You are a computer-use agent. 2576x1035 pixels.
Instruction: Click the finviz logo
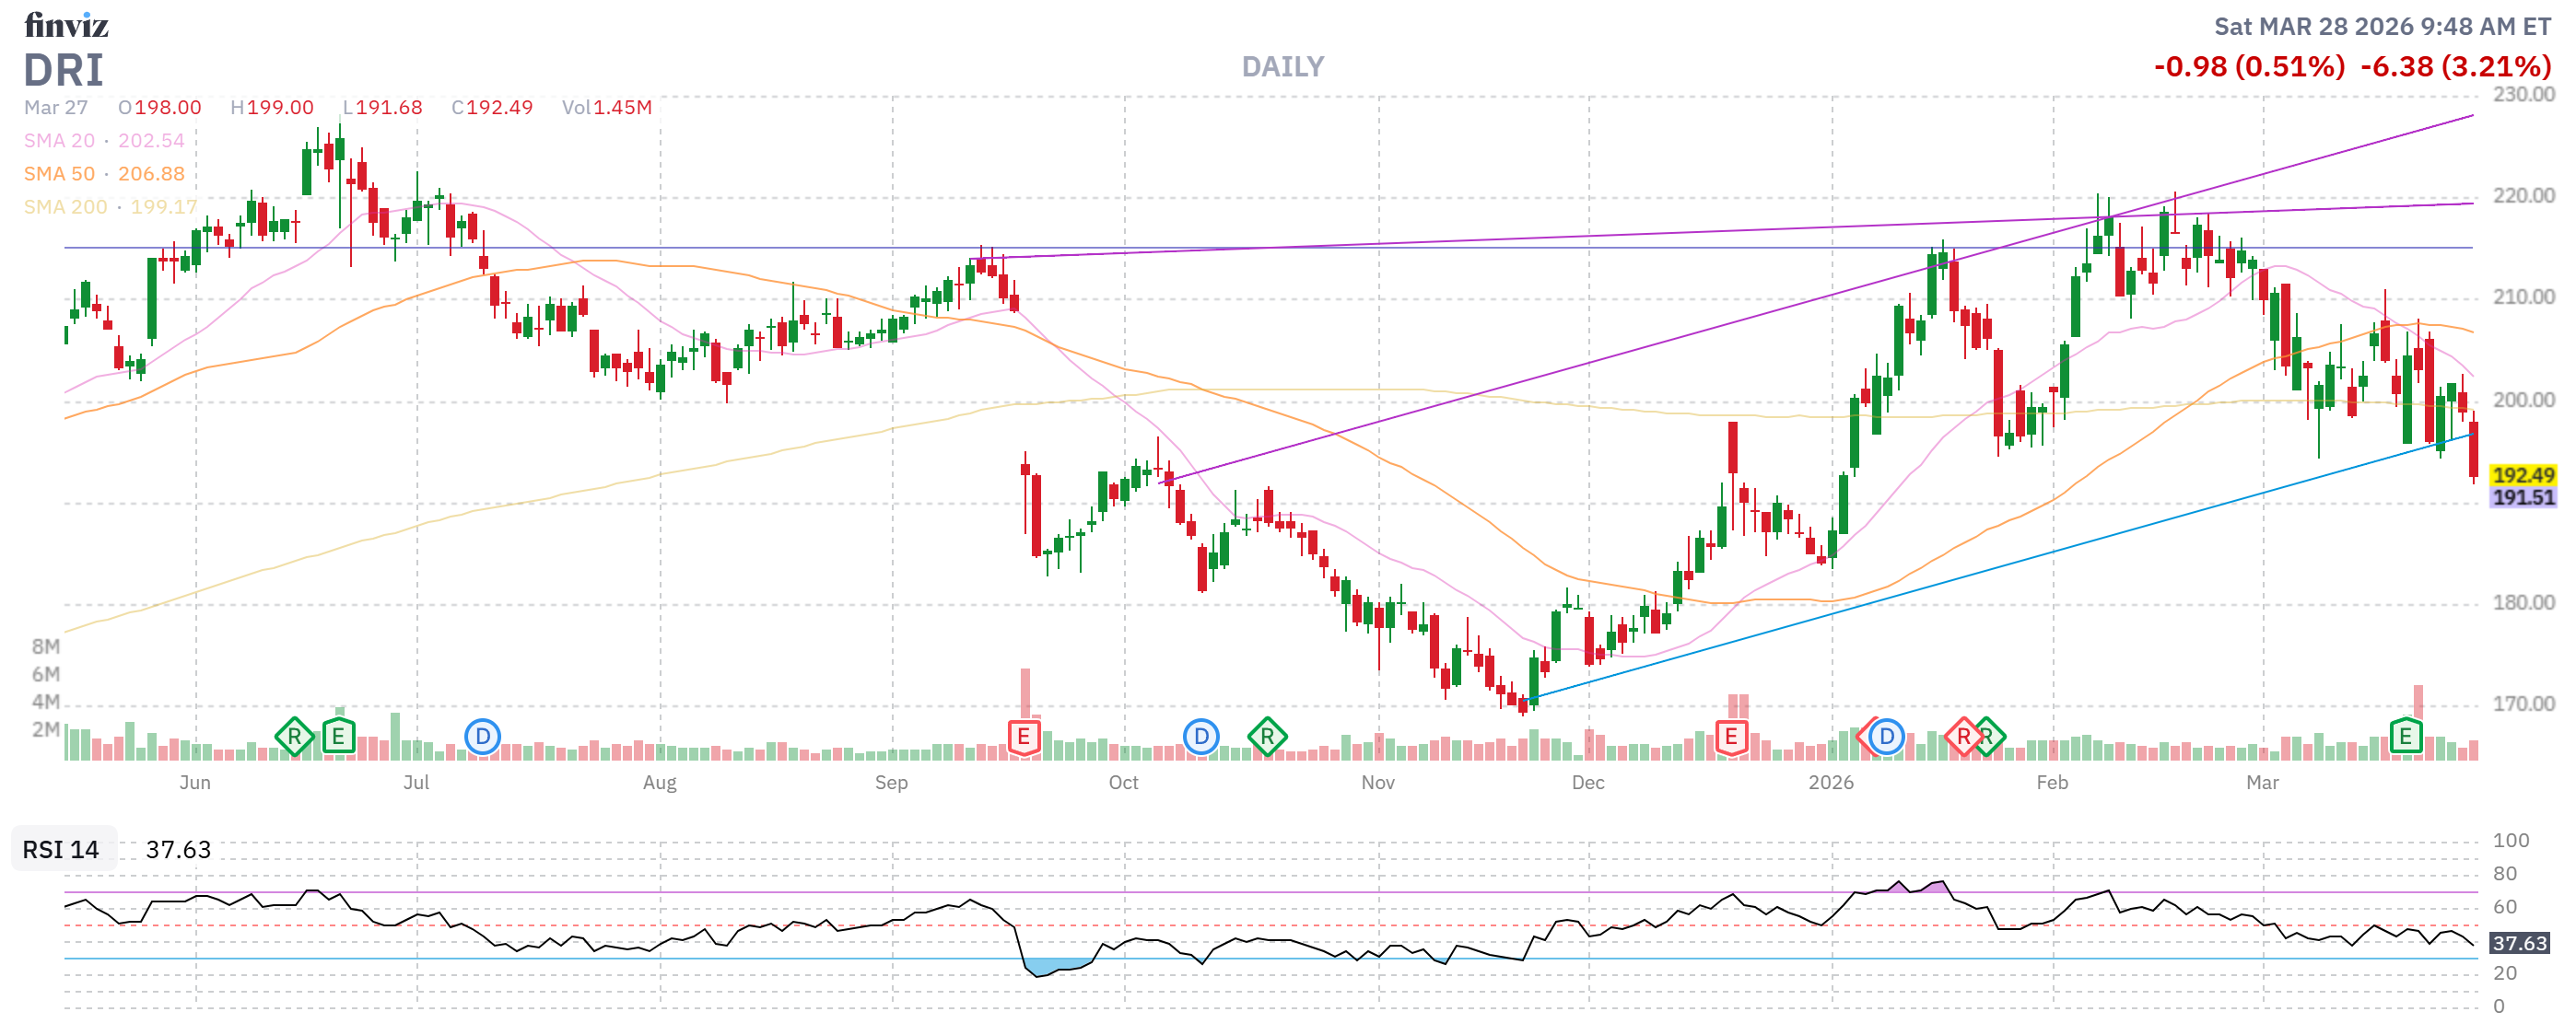[x=66, y=25]
